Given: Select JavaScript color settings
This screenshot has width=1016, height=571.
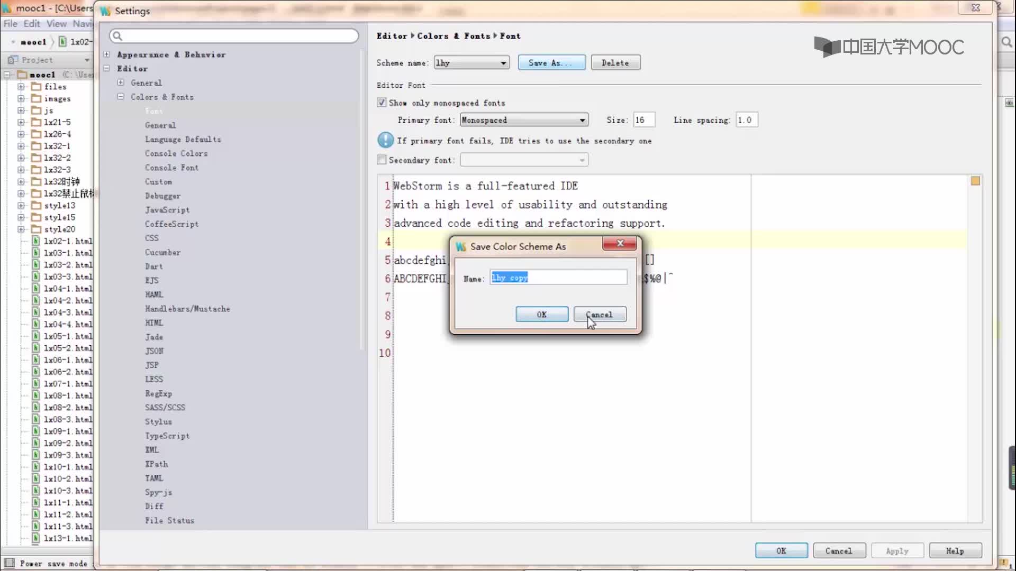Looking at the screenshot, I should [x=167, y=210].
